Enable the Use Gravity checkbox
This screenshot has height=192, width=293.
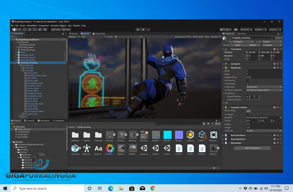click(x=247, y=81)
